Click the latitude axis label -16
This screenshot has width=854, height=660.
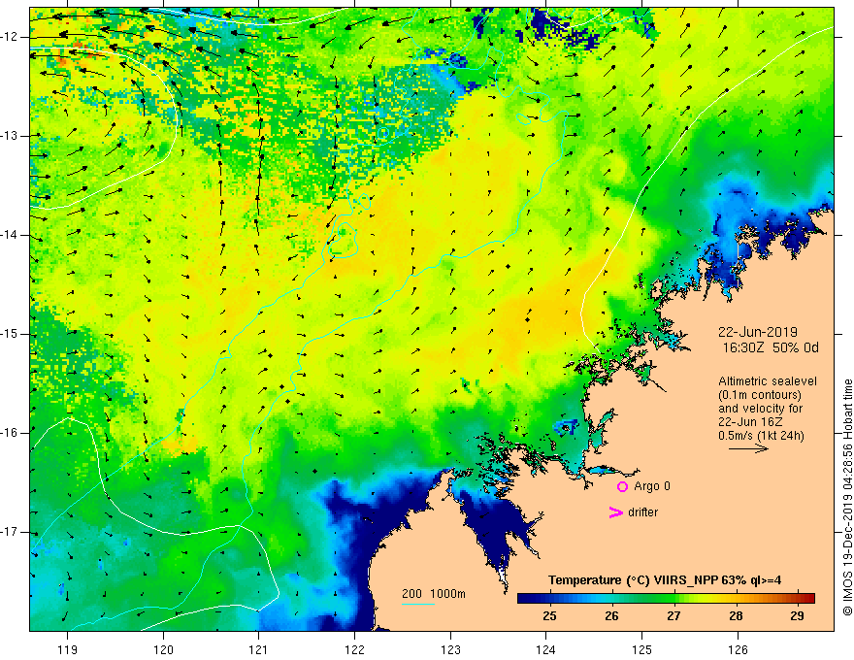(10, 433)
